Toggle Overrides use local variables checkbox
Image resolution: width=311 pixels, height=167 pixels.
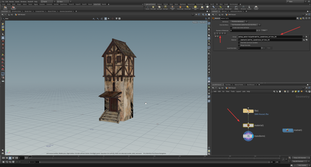tap(239, 43)
